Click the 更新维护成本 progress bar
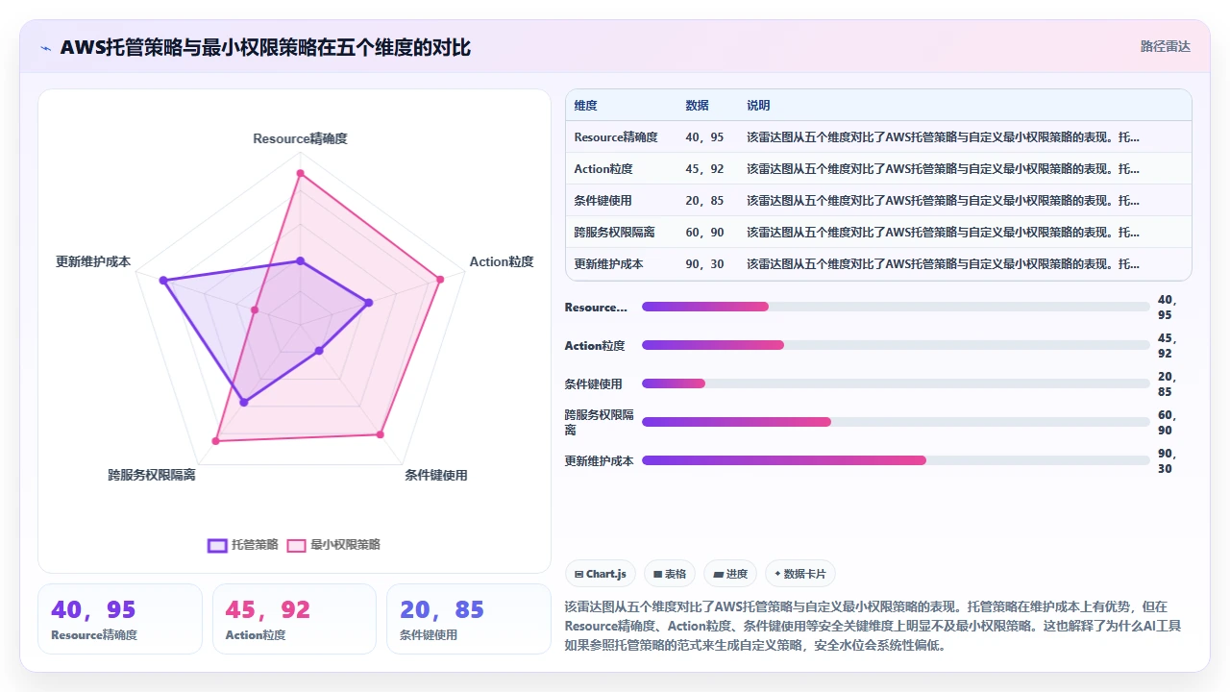 pyautogui.click(x=896, y=460)
